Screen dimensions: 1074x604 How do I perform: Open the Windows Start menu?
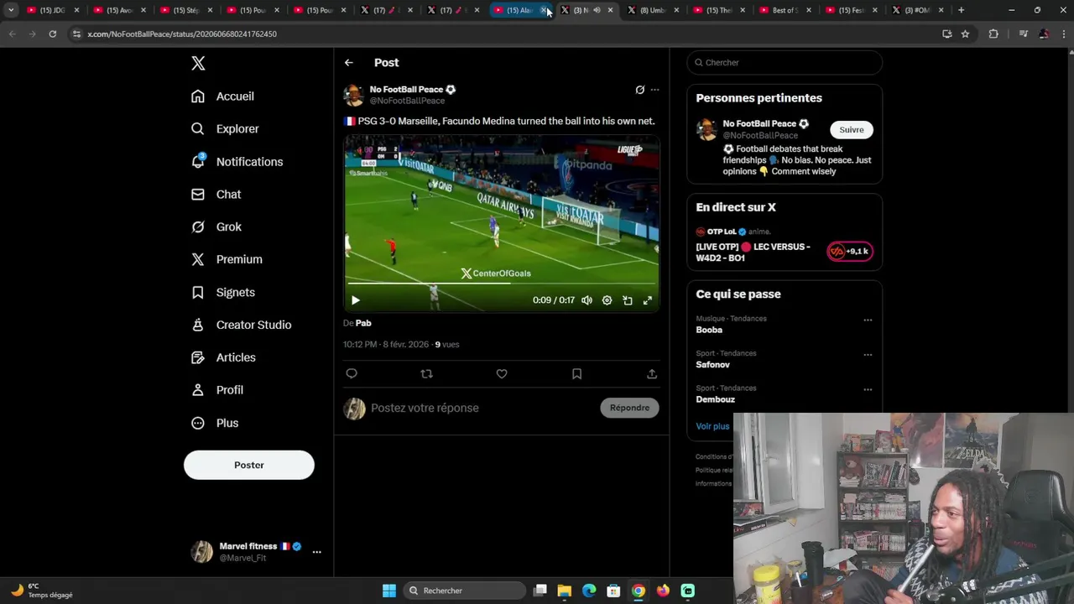tap(389, 591)
